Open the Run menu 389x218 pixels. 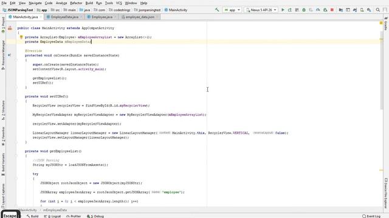(98, 3)
